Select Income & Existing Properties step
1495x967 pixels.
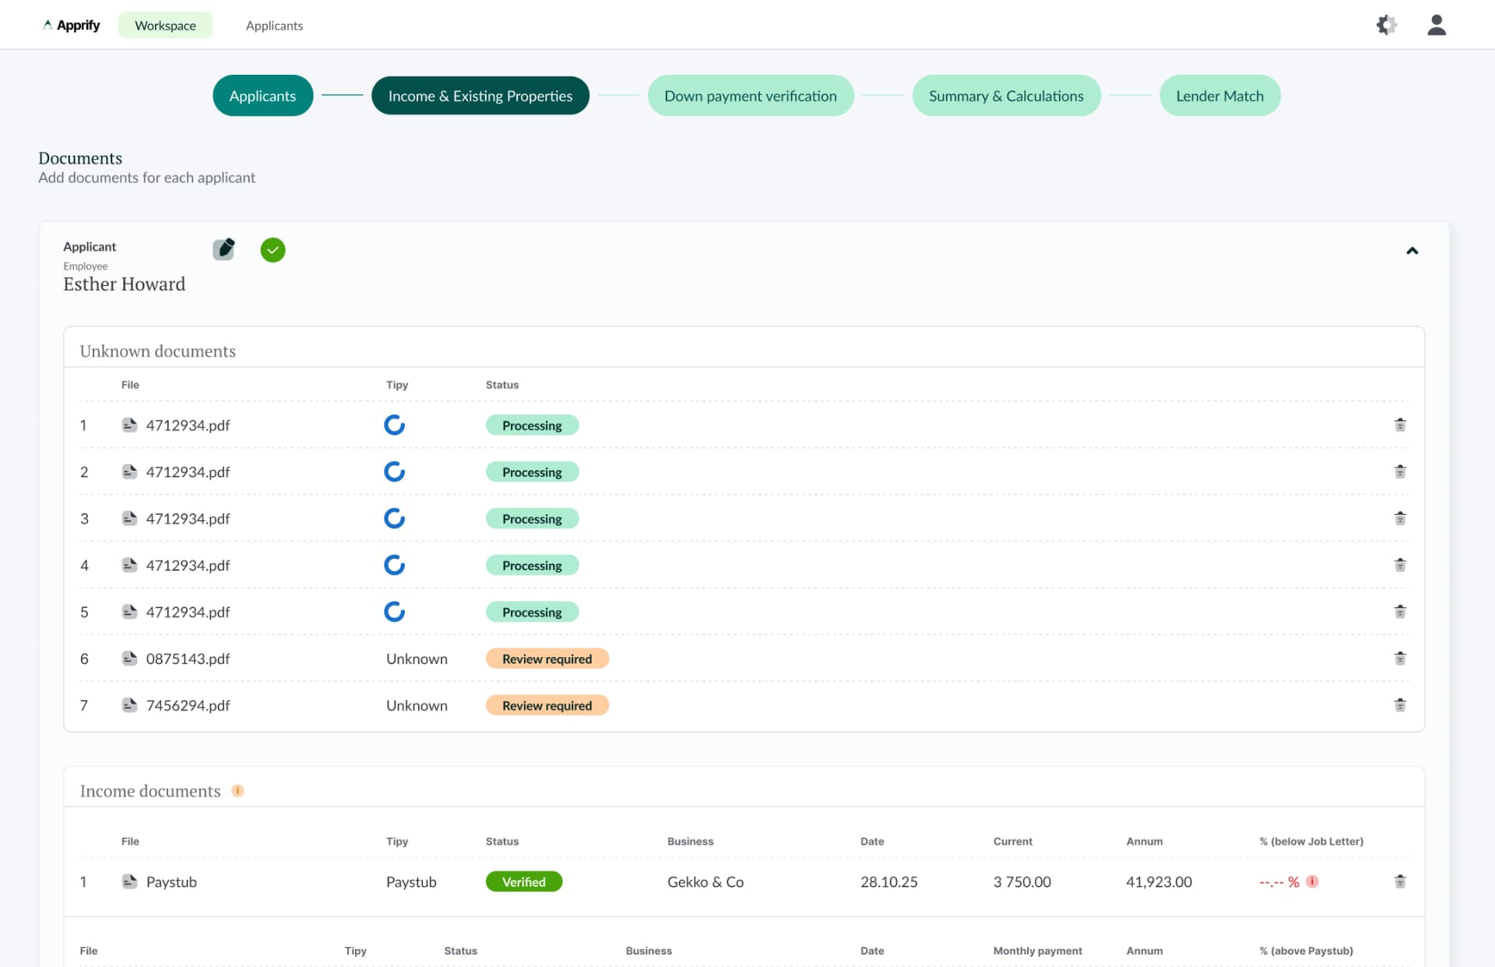point(480,96)
